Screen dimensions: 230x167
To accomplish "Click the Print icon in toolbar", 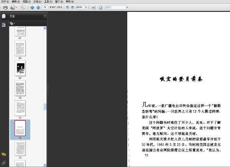I will 5,7.
